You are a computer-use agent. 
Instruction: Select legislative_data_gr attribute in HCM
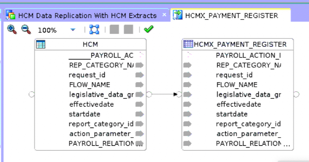[x=101, y=95]
